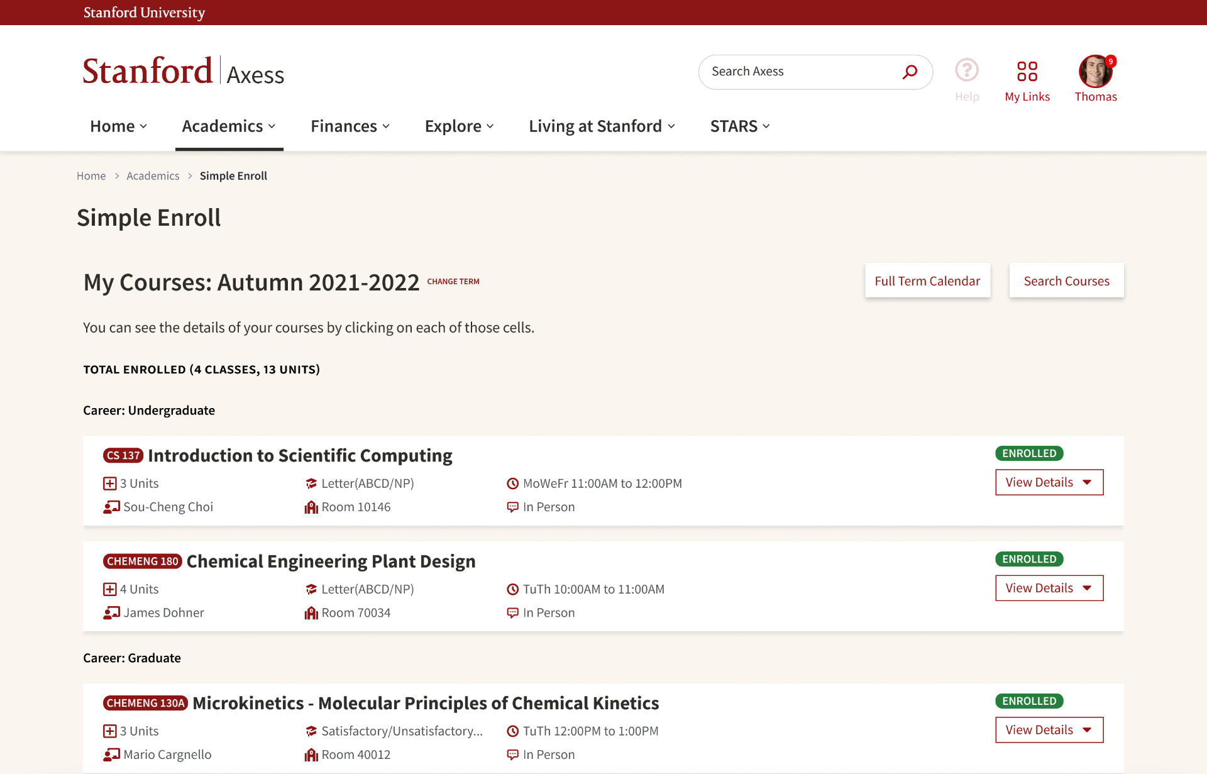The height and width of the screenshot is (774, 1207).
Task: Click the search magnifier icon in Search Axess
Action: (x=910, y=72)
